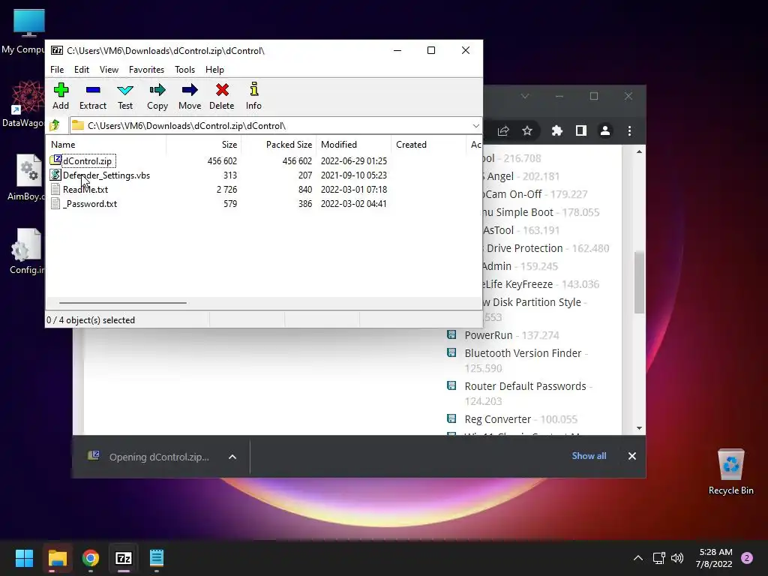Run the Test archive tool
The image size is (768, 576).
point(125,96)
